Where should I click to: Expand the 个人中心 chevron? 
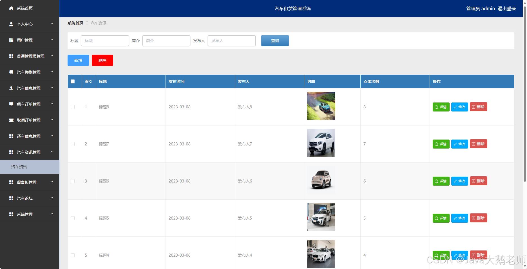point(52,24)
